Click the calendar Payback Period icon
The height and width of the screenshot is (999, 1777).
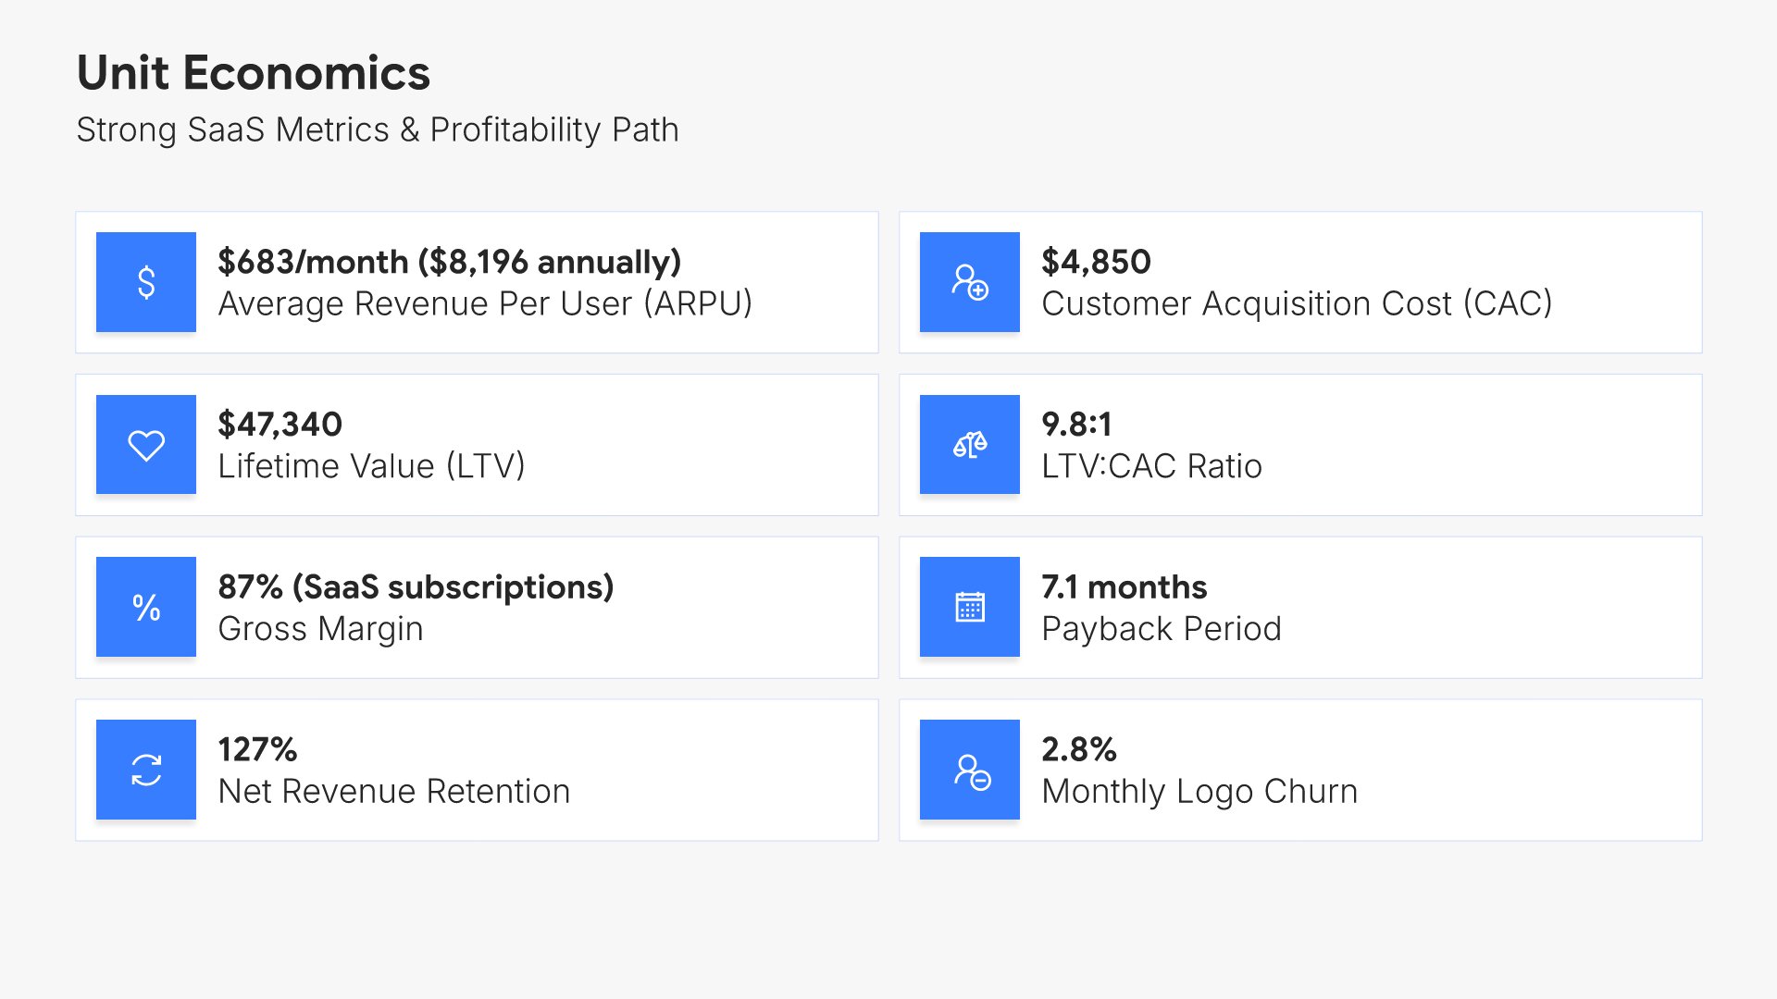969,607
